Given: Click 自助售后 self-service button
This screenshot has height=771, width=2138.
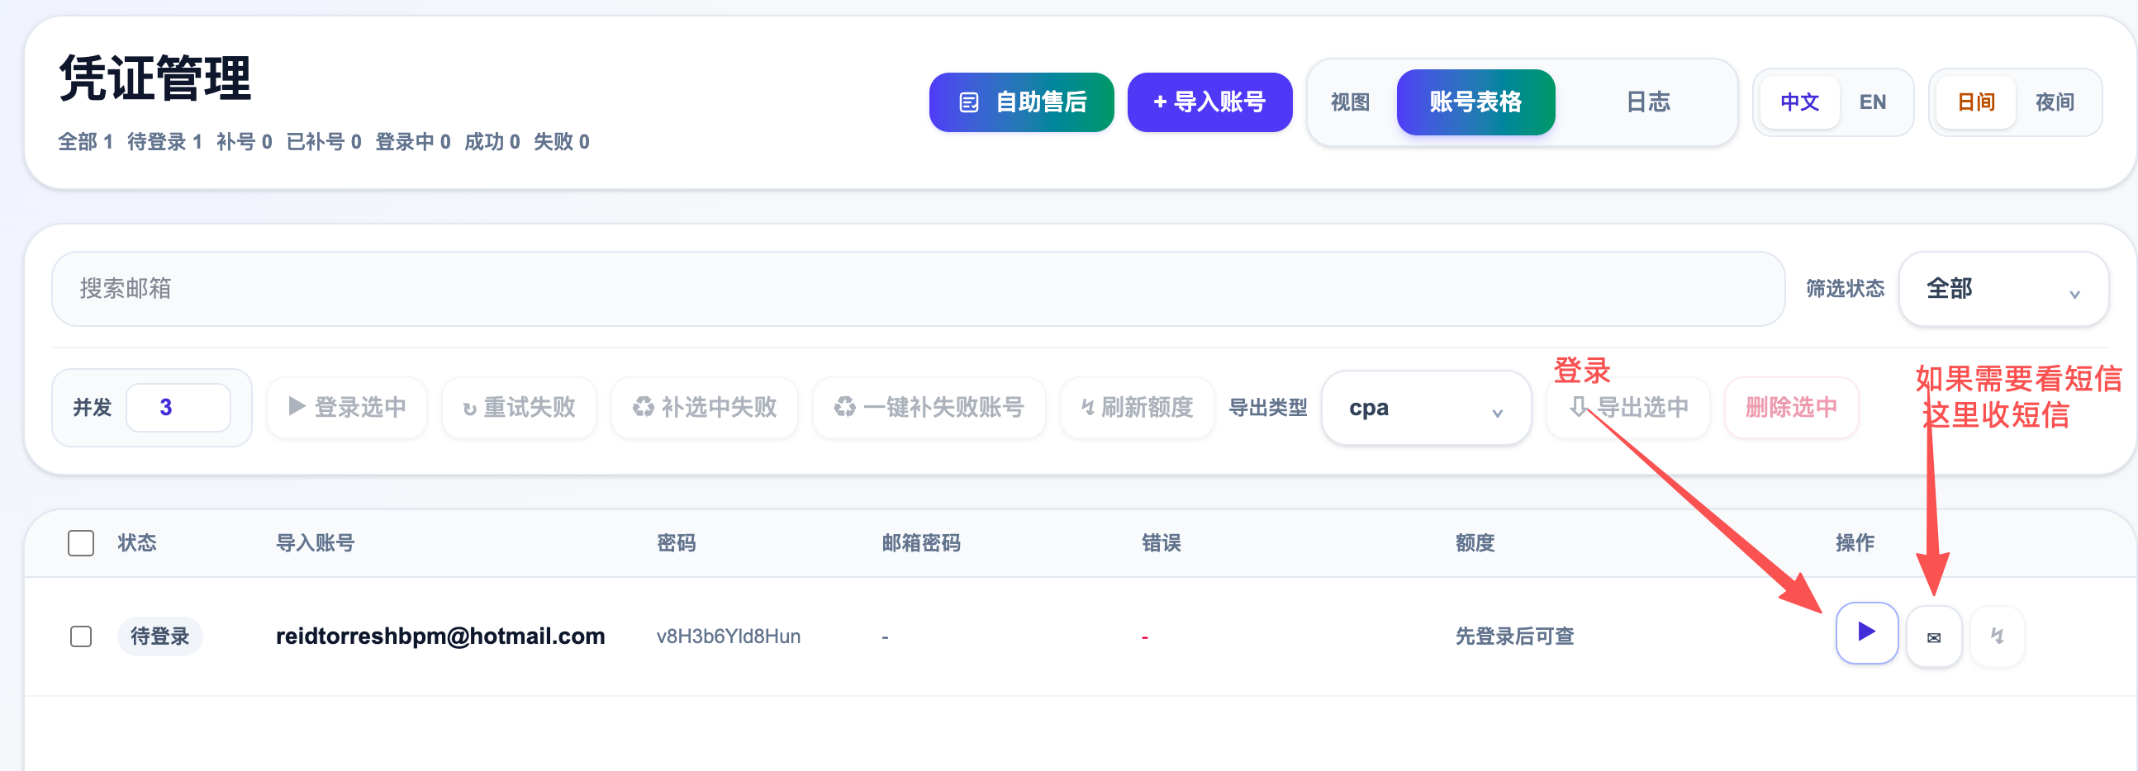Looking at the screenshot, I should tap(1021, 102).
